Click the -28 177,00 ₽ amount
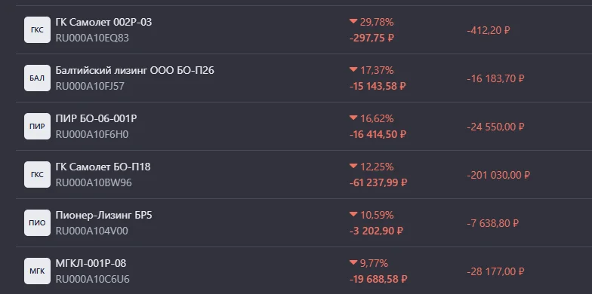 coord(495,271)
